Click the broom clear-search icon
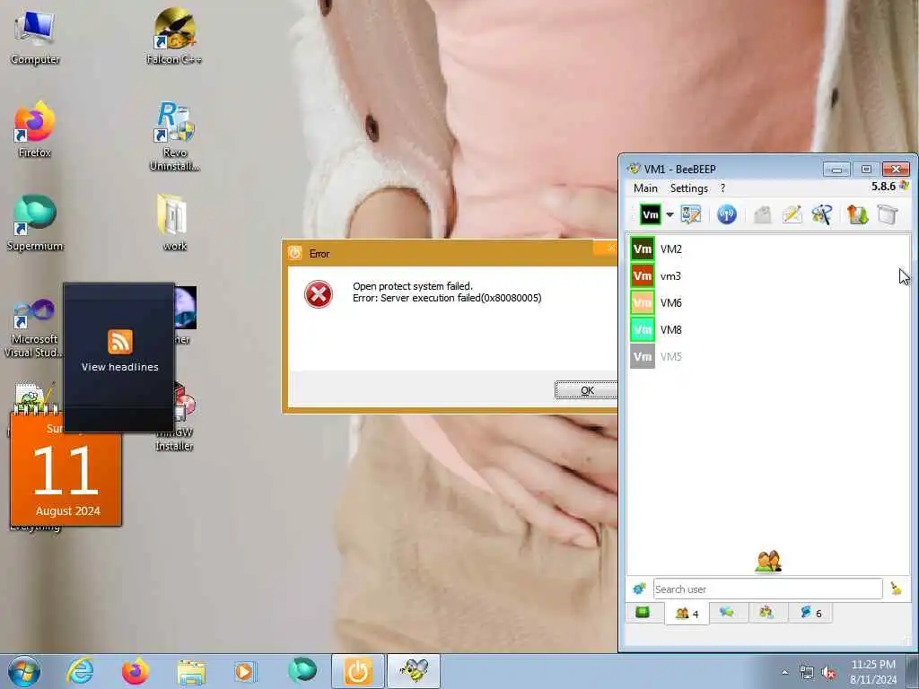 pos(896,589)
